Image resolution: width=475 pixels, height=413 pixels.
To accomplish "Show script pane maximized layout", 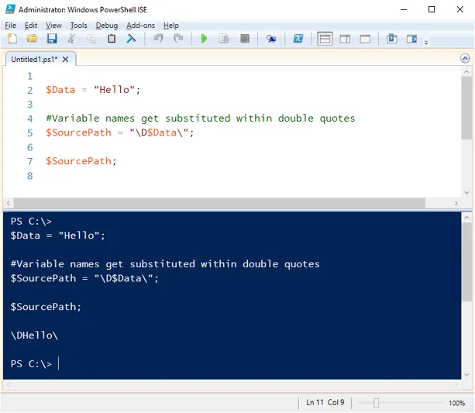I will click(x=365, y=39).
